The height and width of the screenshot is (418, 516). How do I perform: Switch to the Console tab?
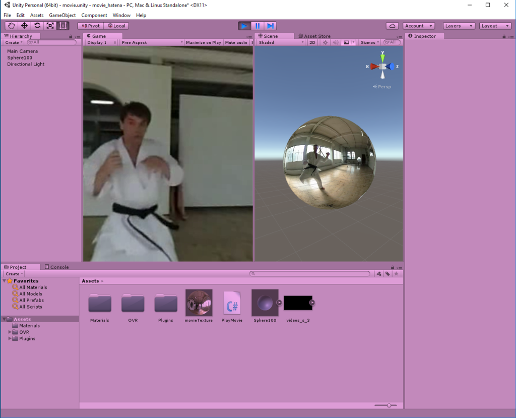click(56, 267)
